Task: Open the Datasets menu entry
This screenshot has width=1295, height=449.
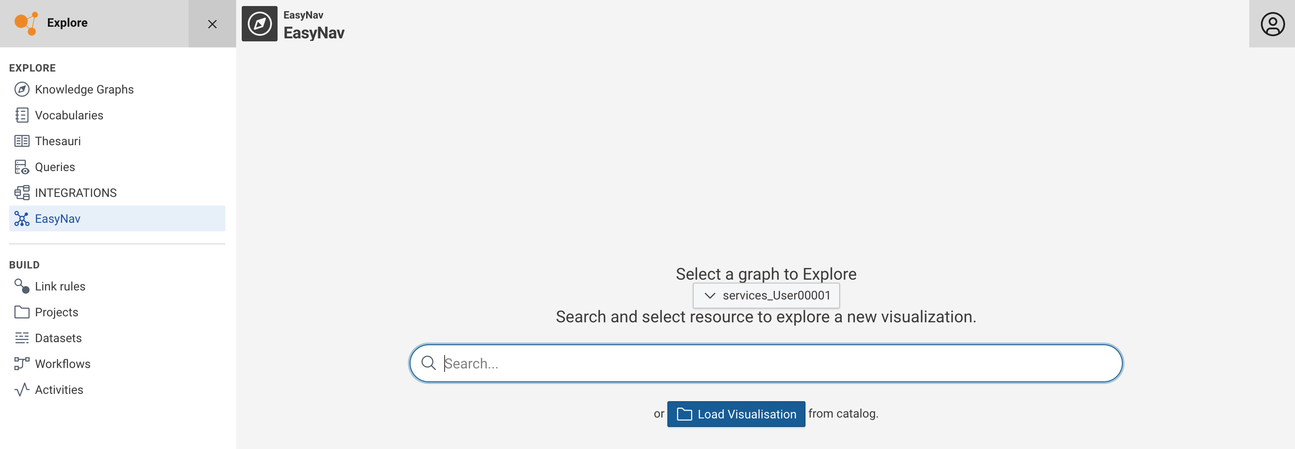Action: click(58, 338)
